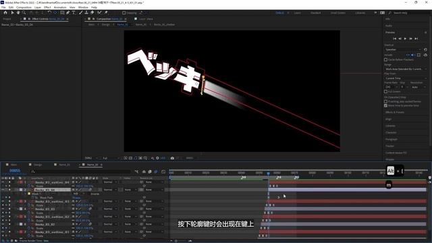This screenshot has height=243, width=432.
Task: Click the Home icon in the toolbar
Action: pyautogui.click(x=5, y=13)
